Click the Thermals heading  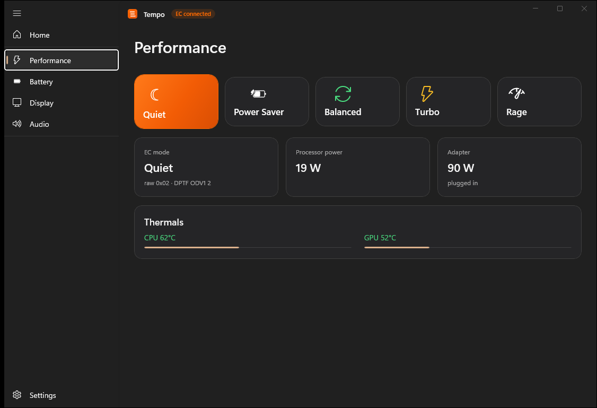(x=164, y=222)
